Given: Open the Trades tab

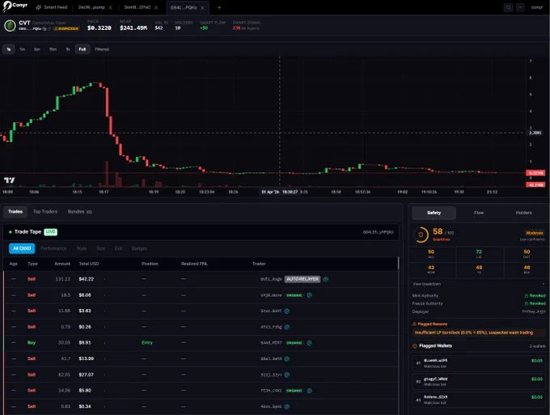Looking at the screenshot, I should tap(15, 211).
